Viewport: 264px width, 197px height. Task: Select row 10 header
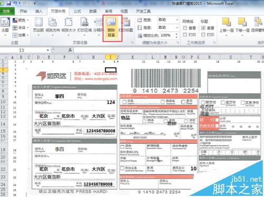click(4, 102)
